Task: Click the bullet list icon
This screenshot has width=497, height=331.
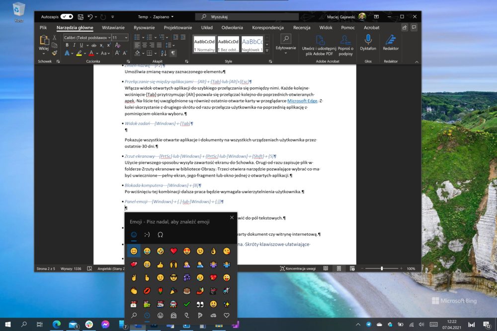Action: pyautogui.click(x=137, y=37)
